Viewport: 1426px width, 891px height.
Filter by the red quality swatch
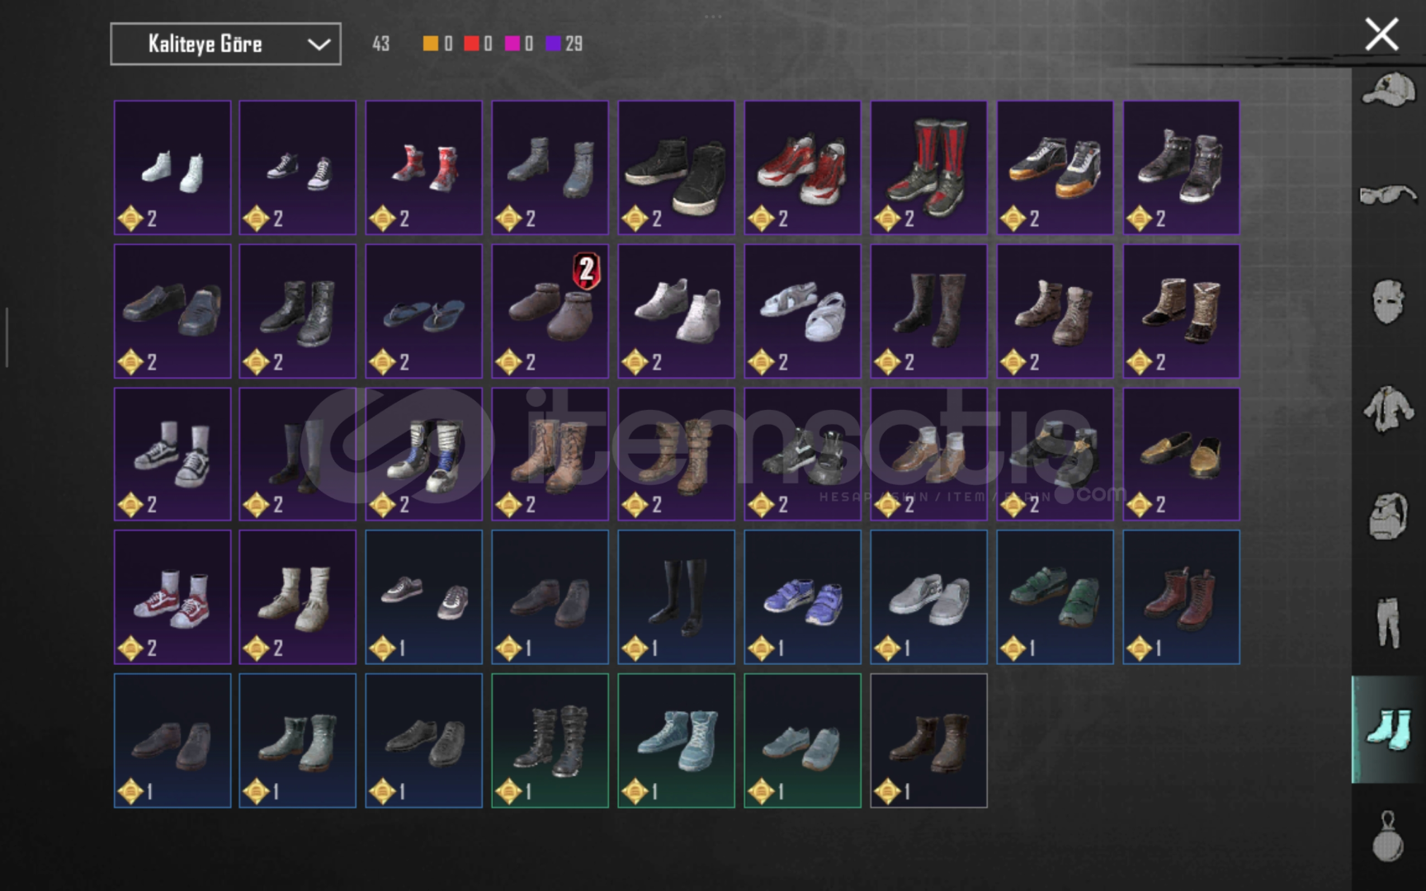coord(471,44)
